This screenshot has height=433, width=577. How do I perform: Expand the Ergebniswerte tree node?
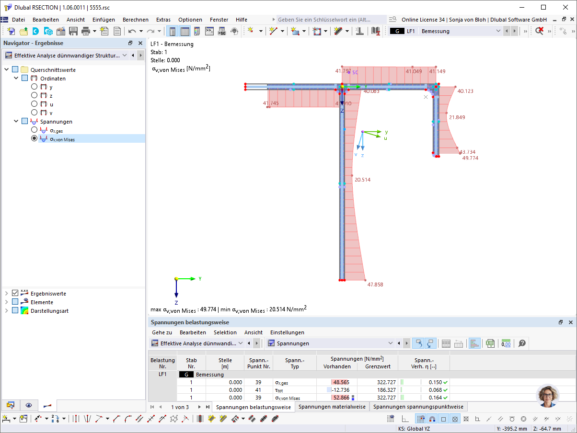(x=7, y=293)
